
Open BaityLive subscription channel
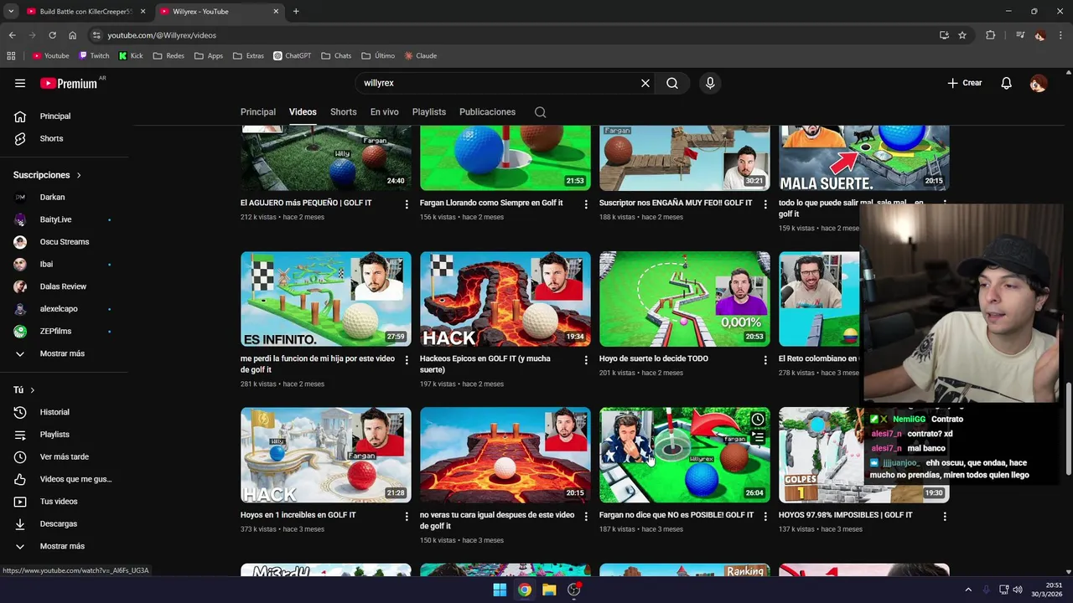click(55, 219)
